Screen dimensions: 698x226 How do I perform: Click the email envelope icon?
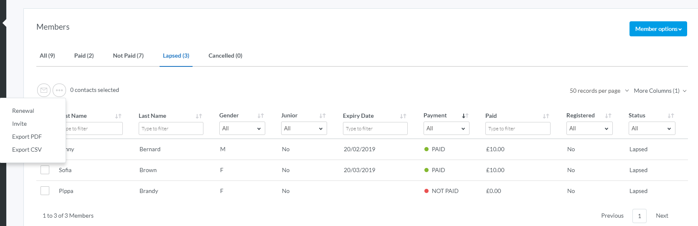[44, 90]
